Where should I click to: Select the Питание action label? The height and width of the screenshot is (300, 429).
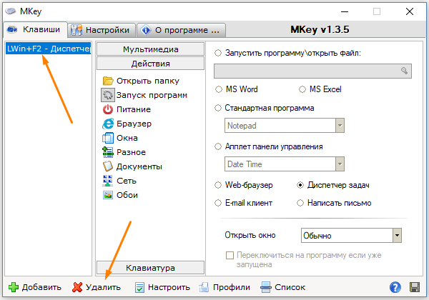tap(134, 109)
